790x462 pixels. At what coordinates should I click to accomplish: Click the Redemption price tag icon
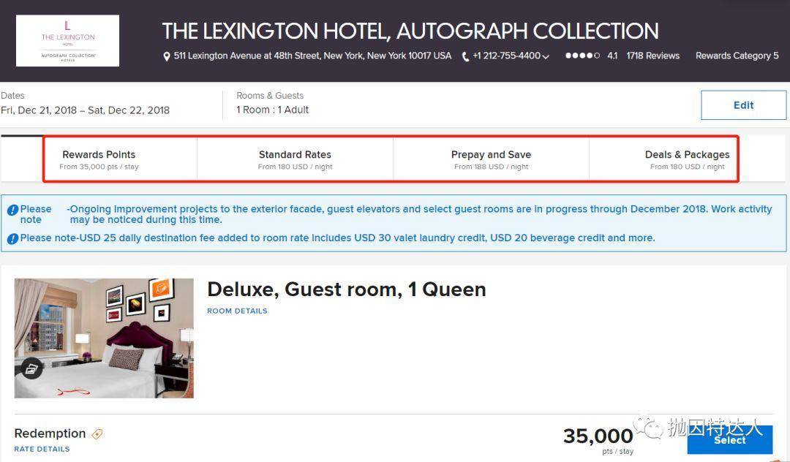pos(97,434)
